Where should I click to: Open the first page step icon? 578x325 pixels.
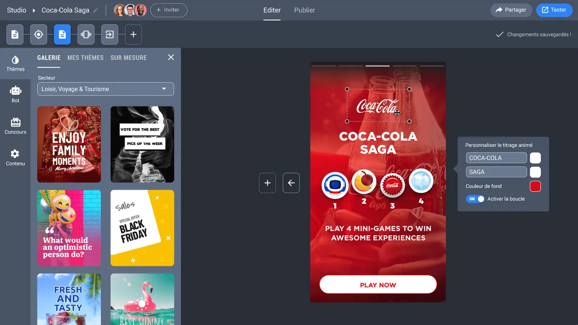15,34
